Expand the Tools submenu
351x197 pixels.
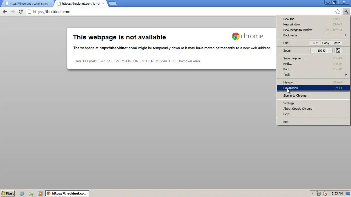coord(313,75)
